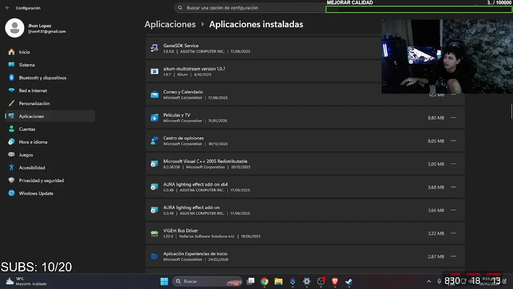Open options for AURA lighting effect add-on x64
513x289 pixels.
pyautogui.click(x=453, y=187)
